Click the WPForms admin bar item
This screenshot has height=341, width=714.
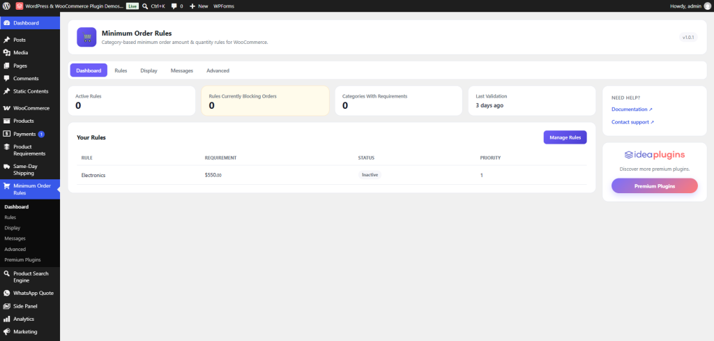pos(224,6)
